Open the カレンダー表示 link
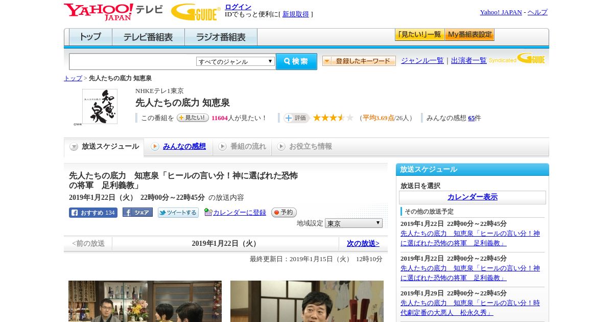 pos(473,197)
